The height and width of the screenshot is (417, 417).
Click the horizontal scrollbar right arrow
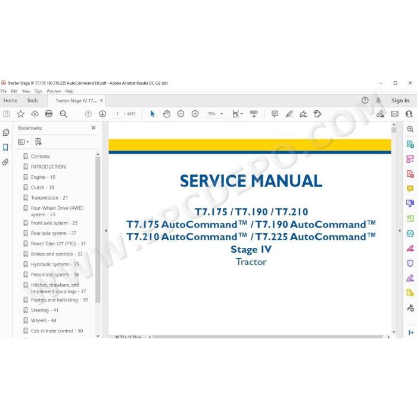(388, 337)
